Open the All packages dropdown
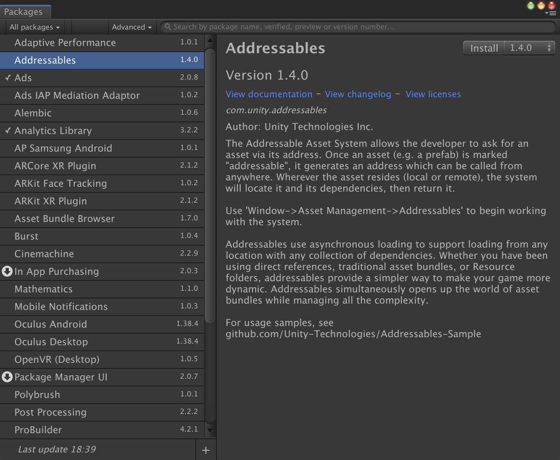560x460 pixels. click(x=34, y=27)
